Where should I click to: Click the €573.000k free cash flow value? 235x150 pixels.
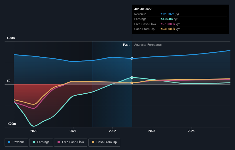pyautogui.click(x=168, y=24)
